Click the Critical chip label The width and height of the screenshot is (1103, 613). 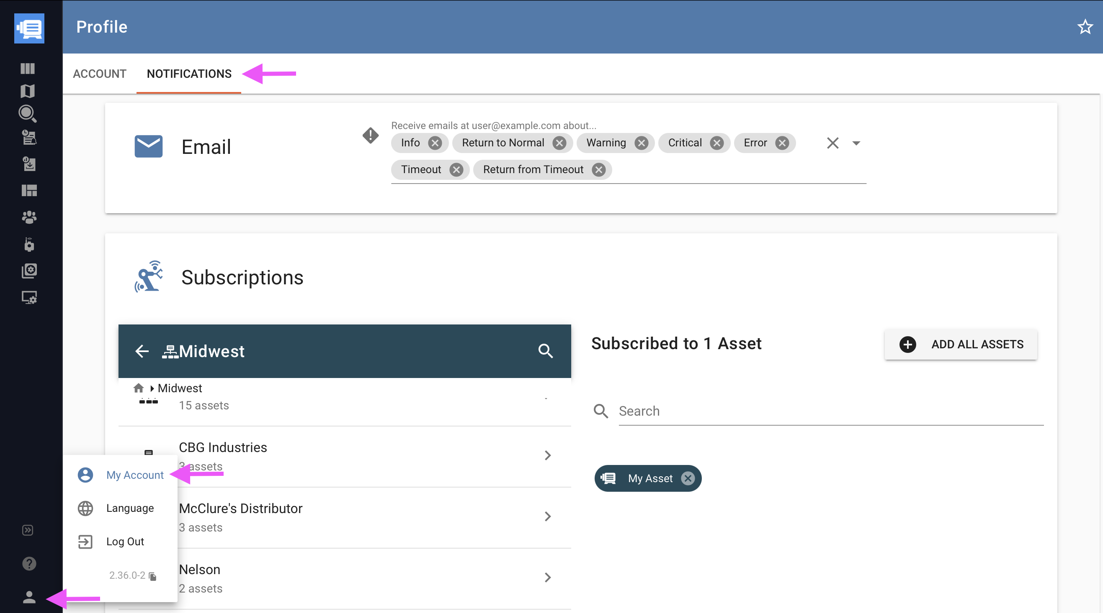pyautogui.click(x=685, y=143)
